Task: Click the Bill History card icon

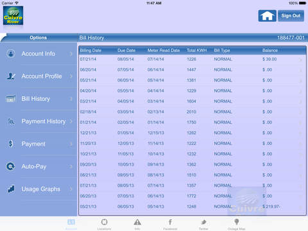Action: [11, 99]
